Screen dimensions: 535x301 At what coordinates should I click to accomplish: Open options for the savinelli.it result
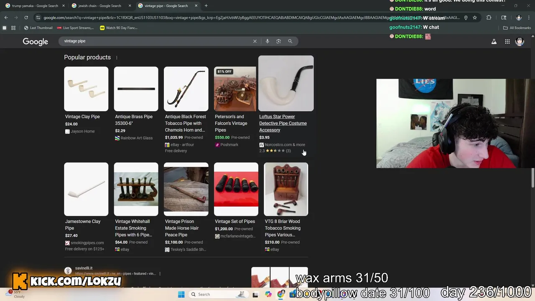tap(160, 274)
